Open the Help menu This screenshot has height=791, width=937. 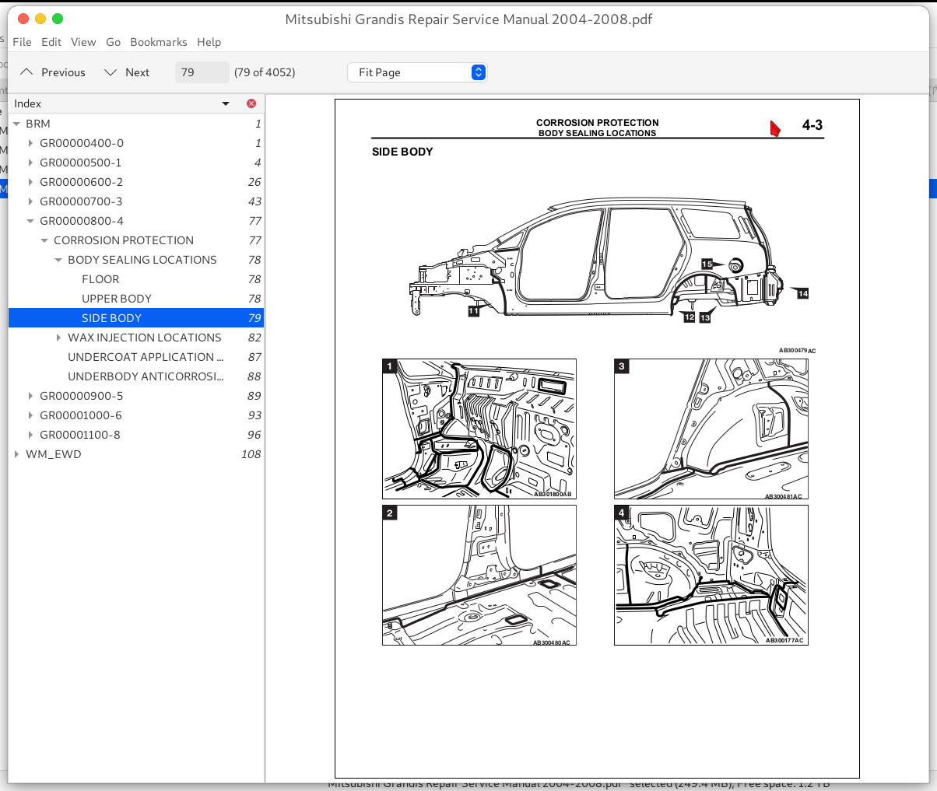tap(209, 42)
